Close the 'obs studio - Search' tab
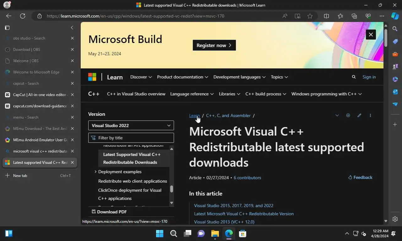The height and width of the screenshot is (241, 402). 72,38
